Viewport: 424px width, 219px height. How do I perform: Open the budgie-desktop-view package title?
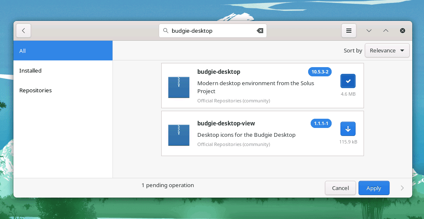(x=226, y=123)
